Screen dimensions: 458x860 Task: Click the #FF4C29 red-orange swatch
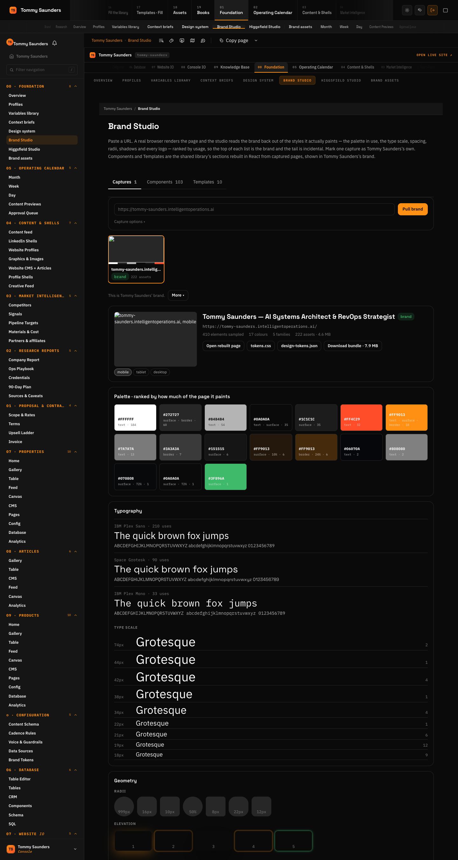coord(361,418)
